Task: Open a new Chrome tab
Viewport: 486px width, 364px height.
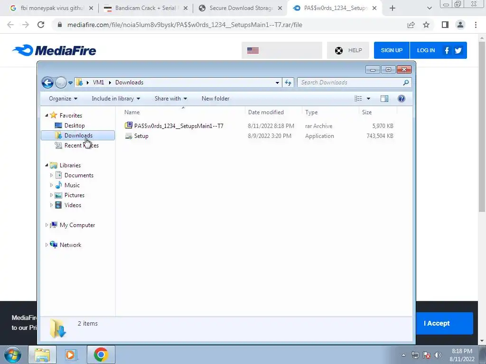Action: (x=393, y=9)
